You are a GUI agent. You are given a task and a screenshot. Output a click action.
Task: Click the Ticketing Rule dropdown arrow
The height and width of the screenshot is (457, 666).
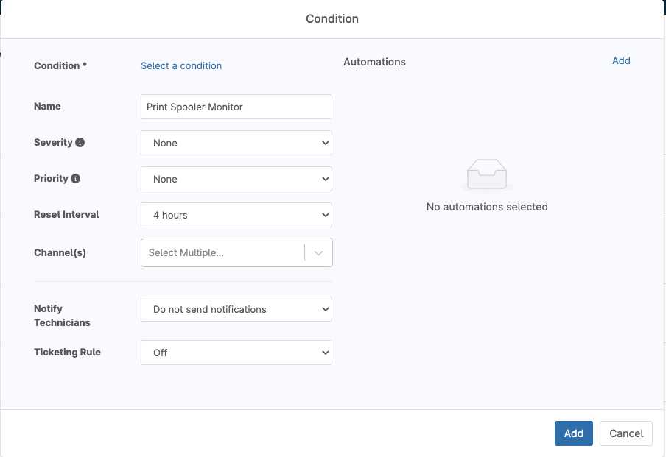point(323,353)
